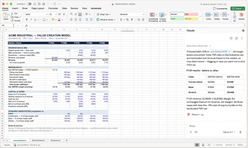Image resolution: width=248 pixels, height=148 pixels.
Task: Click the Home icon in title bar
Action: pyautogui.click(x=35, y=4)
